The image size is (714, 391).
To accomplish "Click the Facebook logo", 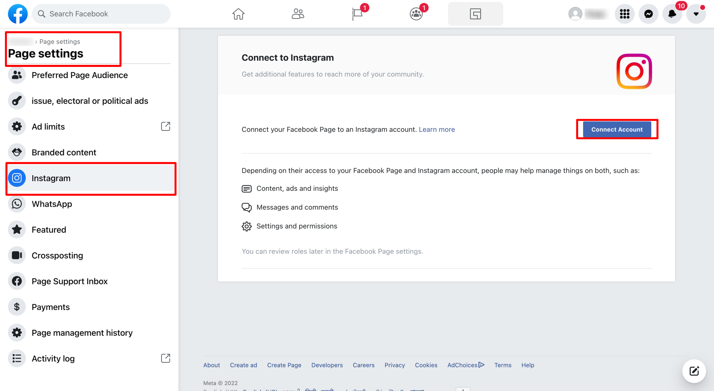I will coord(18,14).
